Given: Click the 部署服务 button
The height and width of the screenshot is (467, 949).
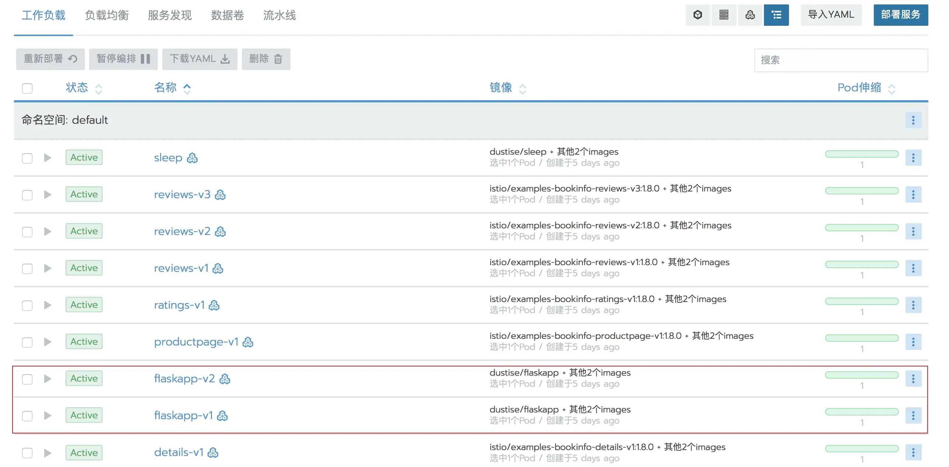Looking at the screenshot, I should click(x=900, y=15).
